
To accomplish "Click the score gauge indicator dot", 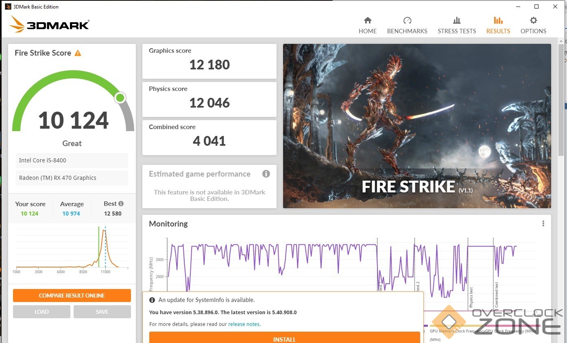I will pos(120,98).
